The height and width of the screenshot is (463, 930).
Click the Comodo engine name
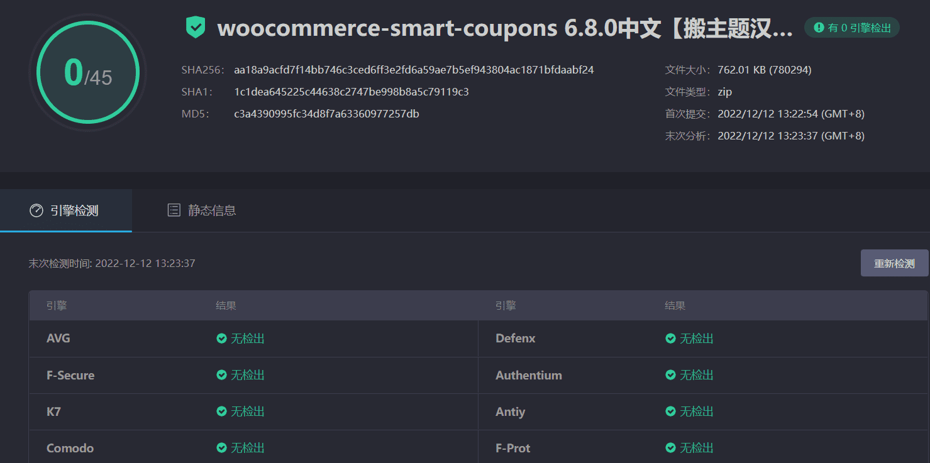(x=70, y=448)
